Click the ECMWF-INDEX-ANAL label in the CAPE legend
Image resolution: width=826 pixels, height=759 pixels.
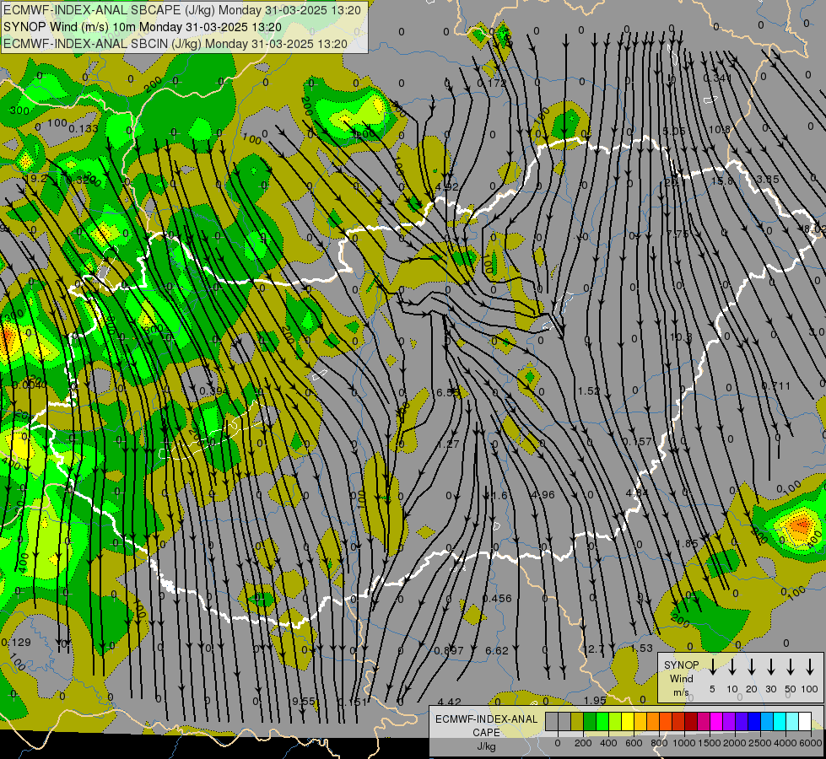click(x=486, y=719)
